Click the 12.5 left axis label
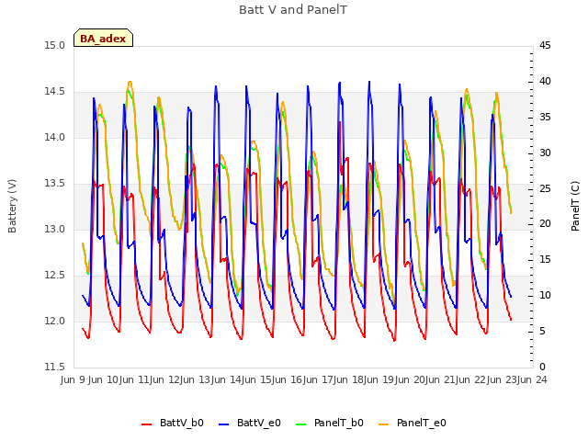588x441 pixels. pos(55,276)
